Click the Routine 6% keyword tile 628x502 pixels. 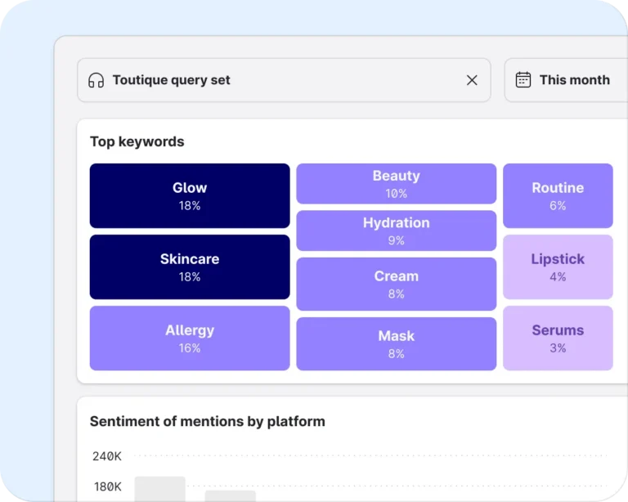point(558,195)
